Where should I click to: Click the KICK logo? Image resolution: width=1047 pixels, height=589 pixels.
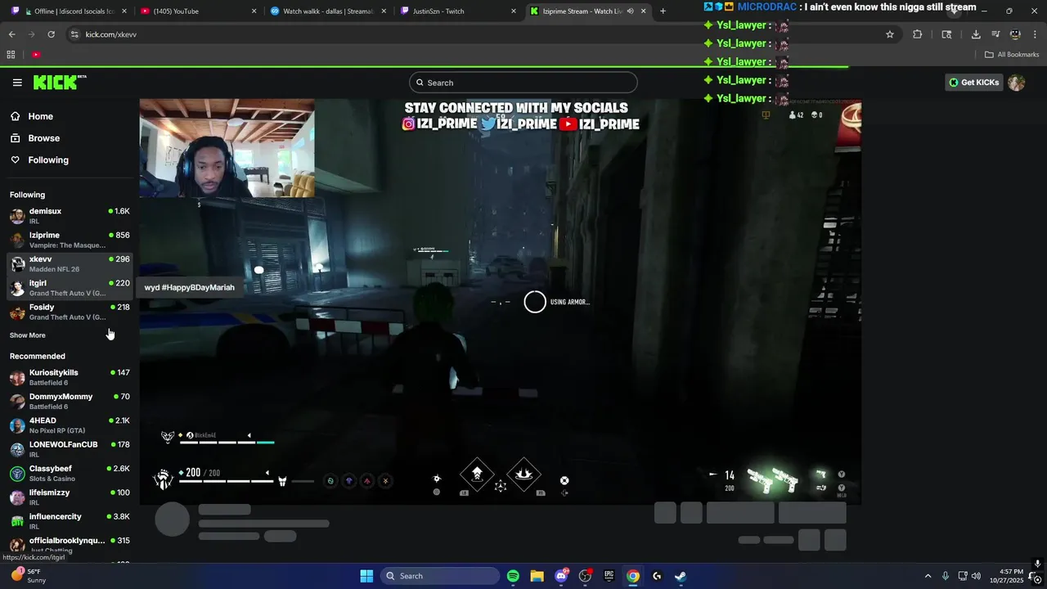point(60,82)
